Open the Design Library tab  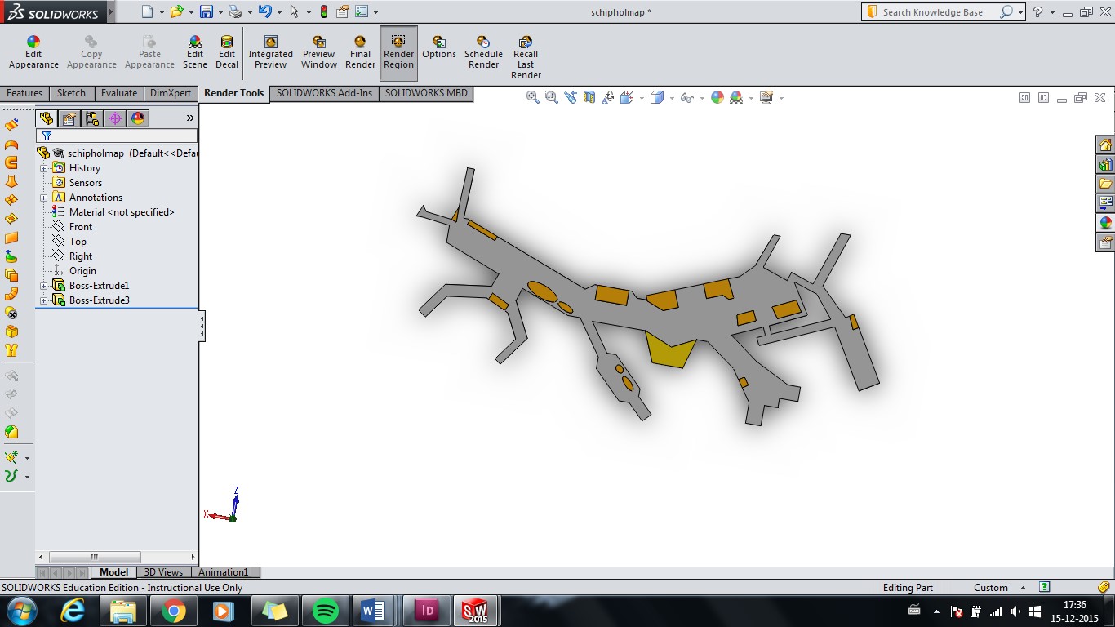1105,164
